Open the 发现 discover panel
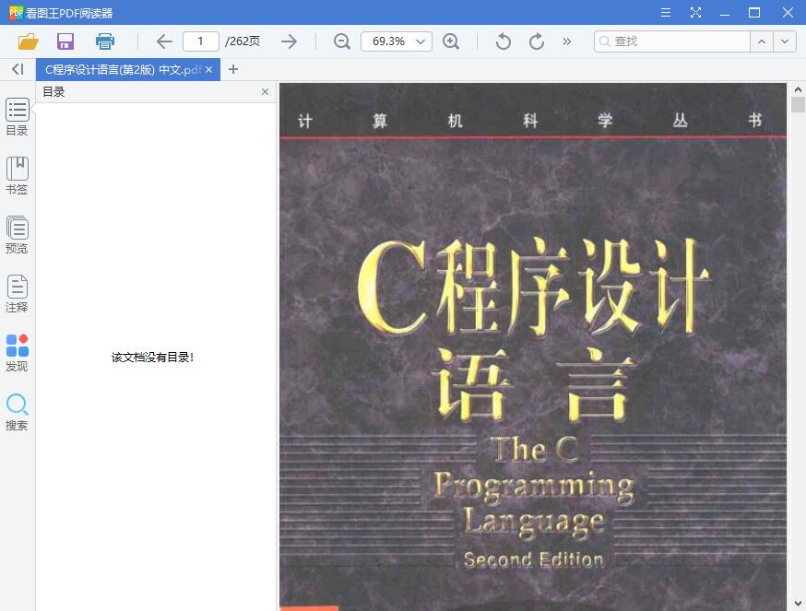This screenshot has height=611, width=806. (17, 353)
